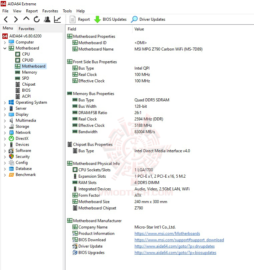Switch to the Favorites tab in sidebar
Viewport: 254px width, 270px height.
tap(26, 28)
